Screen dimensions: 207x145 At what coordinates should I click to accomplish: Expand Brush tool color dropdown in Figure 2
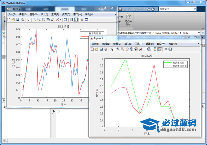(144, 49)
